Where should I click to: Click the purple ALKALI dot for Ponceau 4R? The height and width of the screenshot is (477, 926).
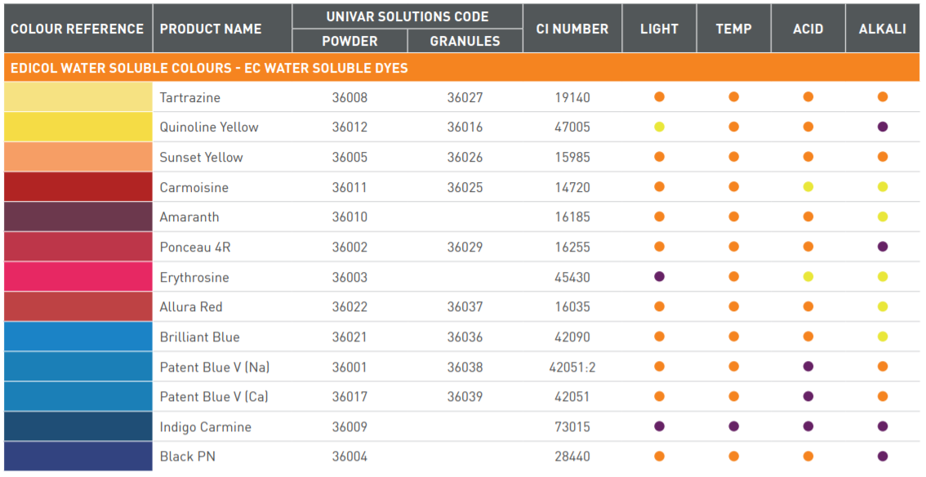pyautogui.click(x=882, y=246)
